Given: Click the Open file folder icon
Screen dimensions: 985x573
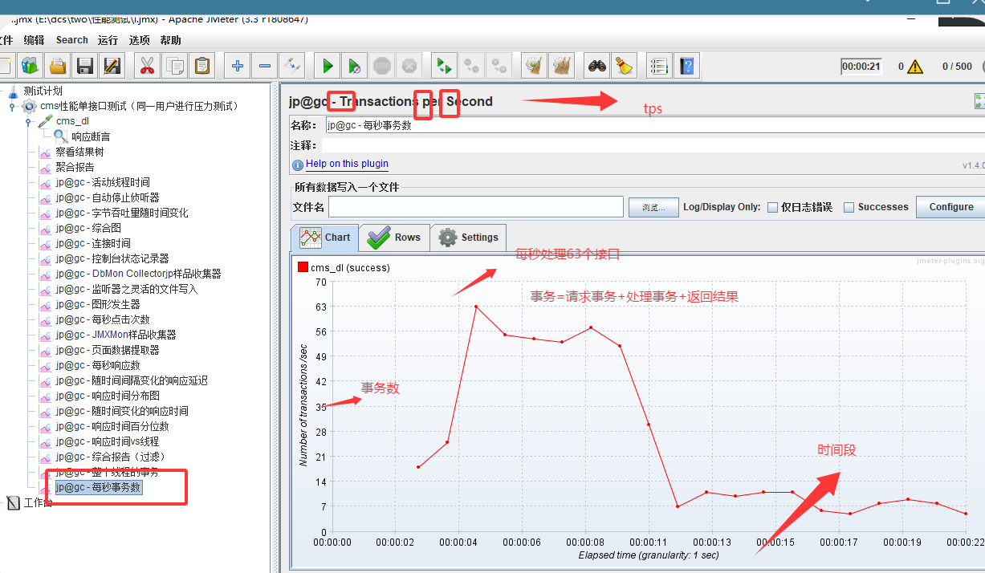Looking at the screenshot, I should (58, 66).
